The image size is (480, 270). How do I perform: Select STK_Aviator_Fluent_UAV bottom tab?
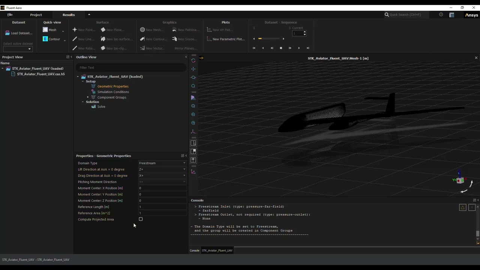[217, 250]
